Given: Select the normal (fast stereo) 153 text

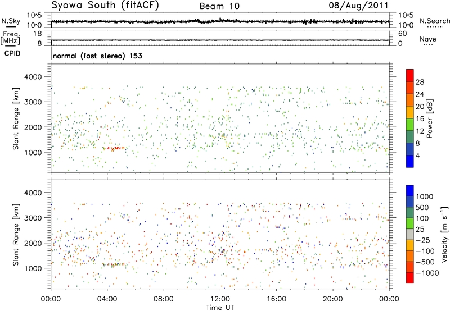Looking at the screenshot, I should pyautogui.click(x=97, y=56).
